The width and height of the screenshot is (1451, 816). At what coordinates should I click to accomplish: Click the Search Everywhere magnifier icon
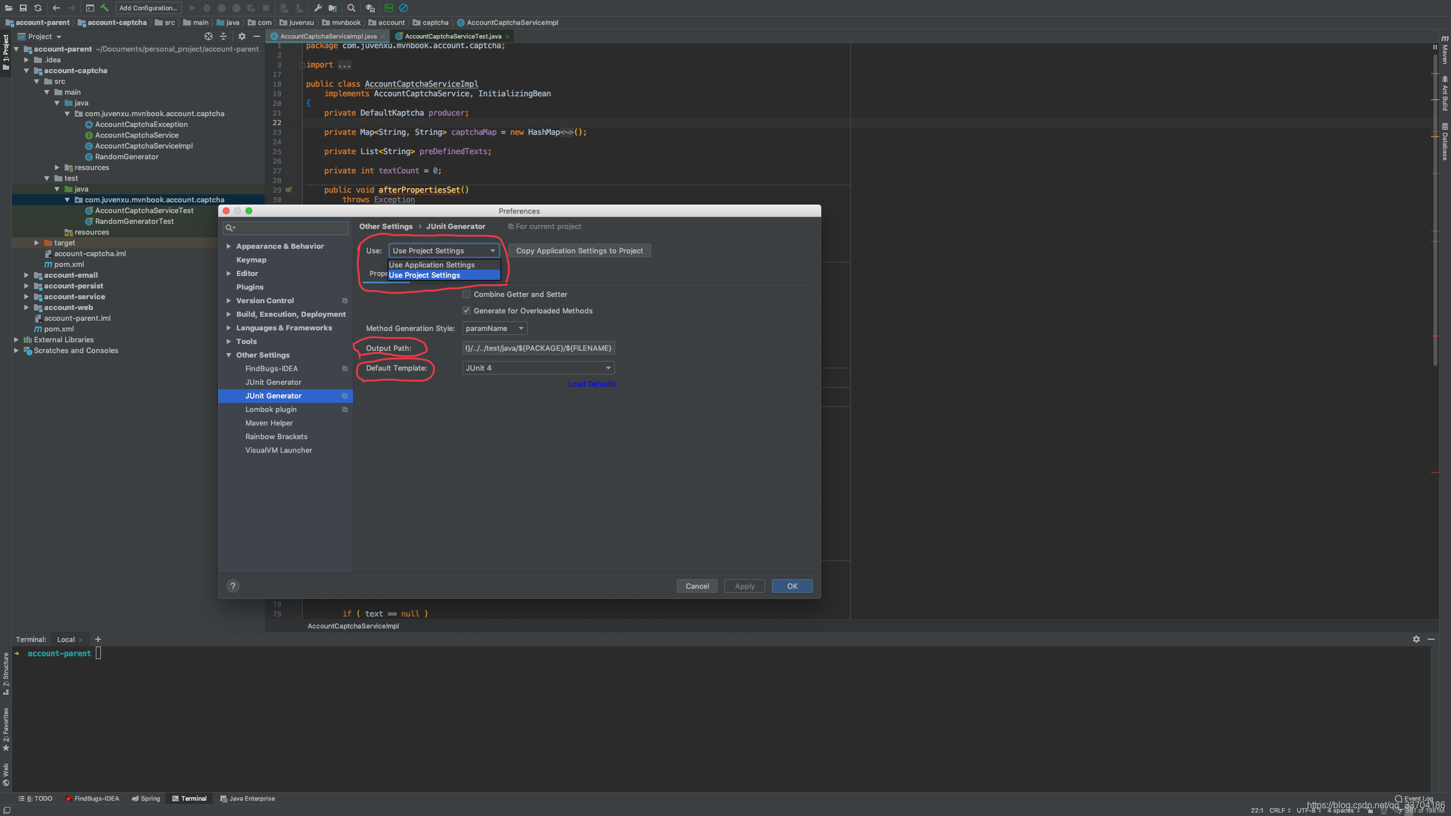click(351, 8)
